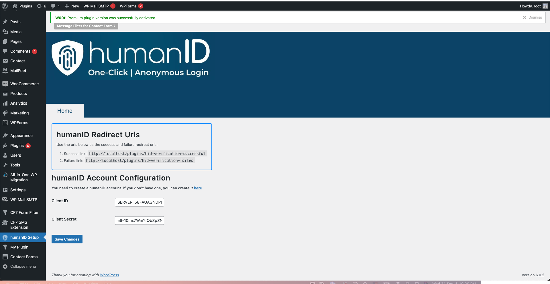This screenshot has width=550, height=284.
Task: Click the humanID logo banner
Action: tap(131, 57)
